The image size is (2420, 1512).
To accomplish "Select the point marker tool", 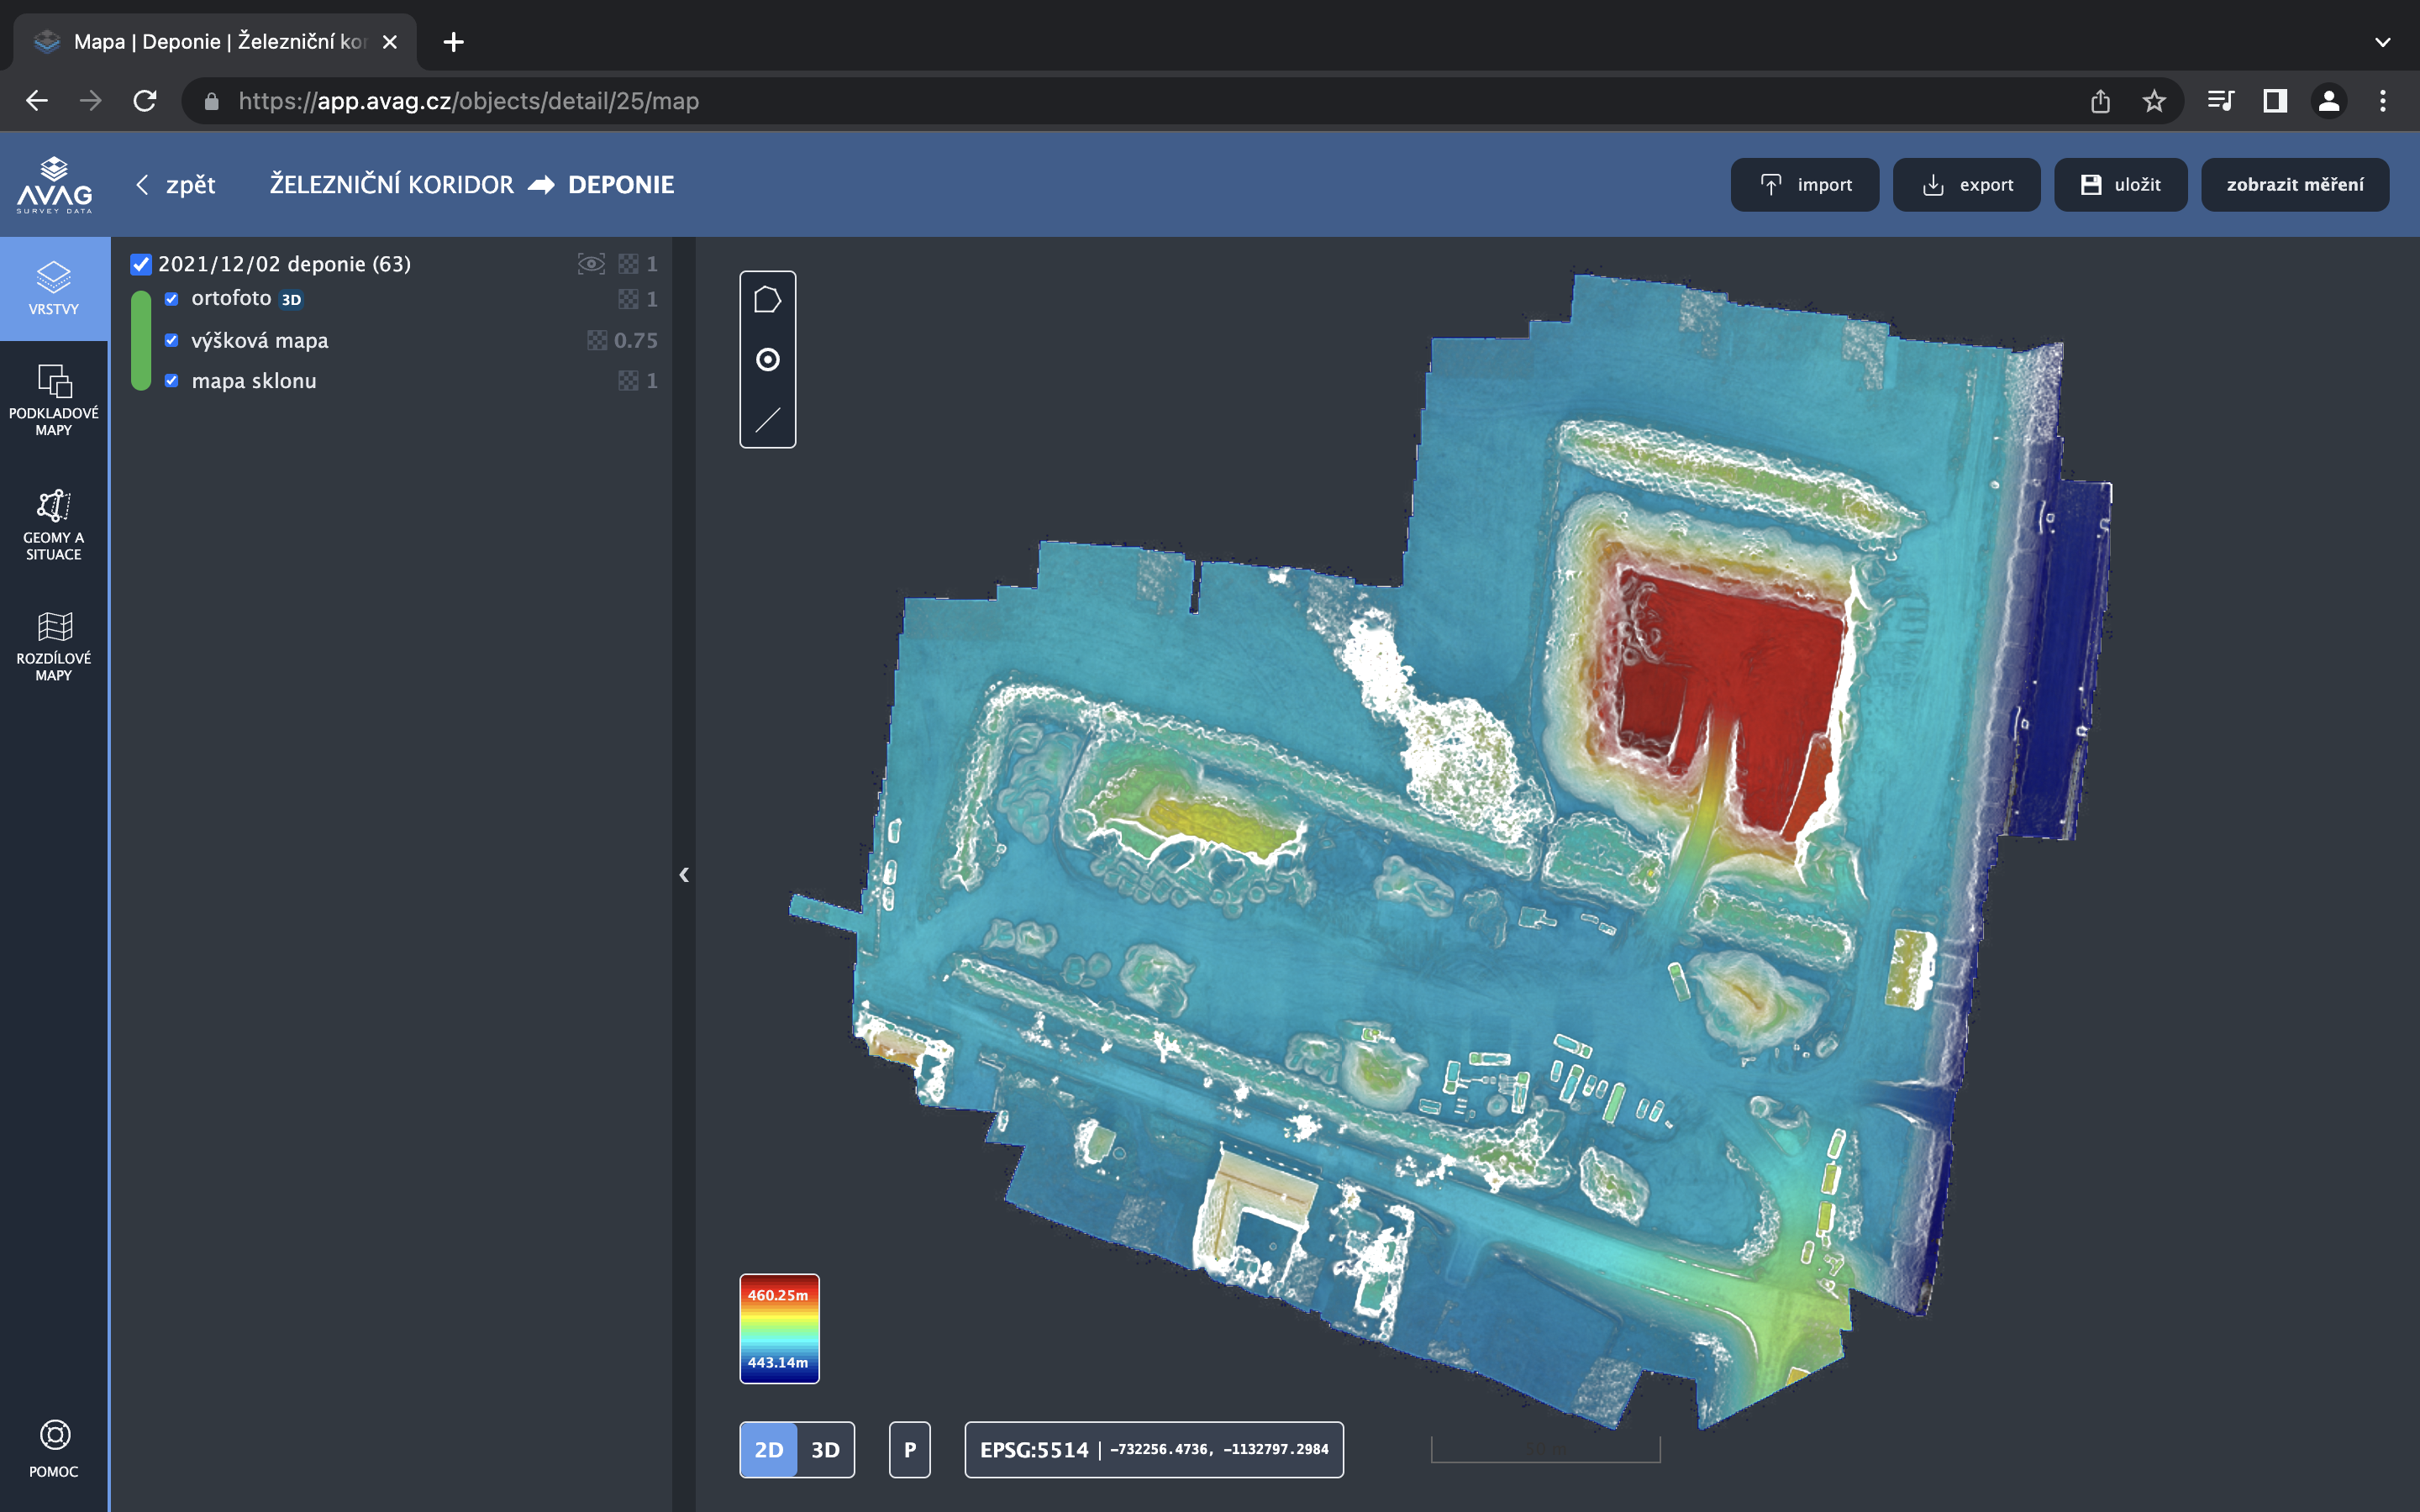I will (x=767, y=360).
